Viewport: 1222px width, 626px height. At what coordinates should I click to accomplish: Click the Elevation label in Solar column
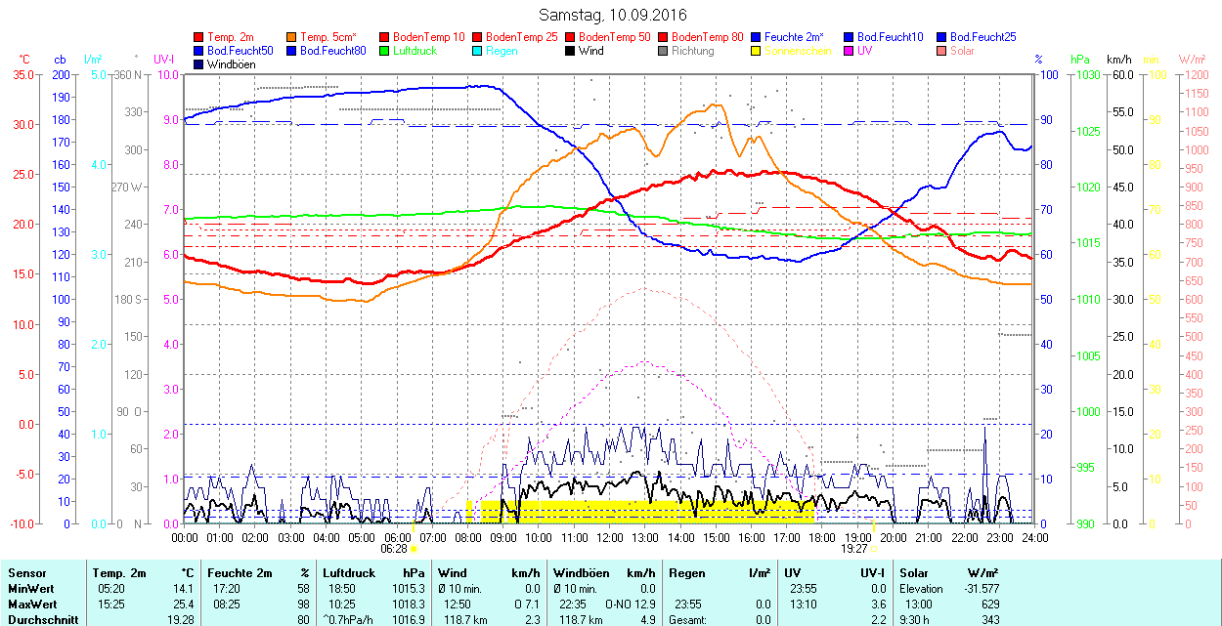tap(922, 589)
